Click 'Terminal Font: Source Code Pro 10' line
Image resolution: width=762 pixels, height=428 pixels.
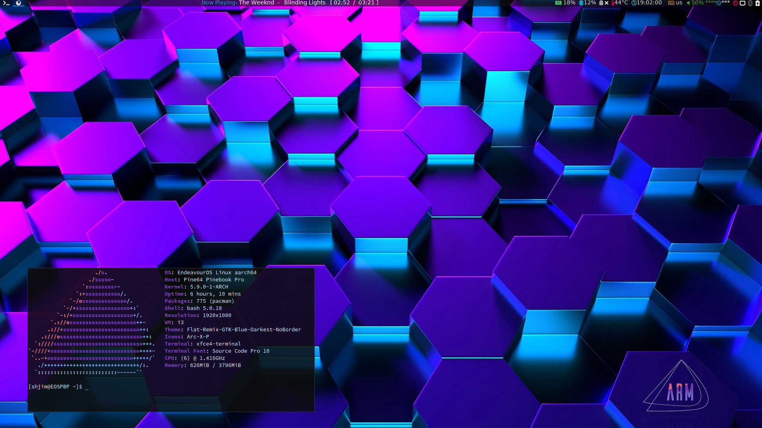click(x=217, y=351)
